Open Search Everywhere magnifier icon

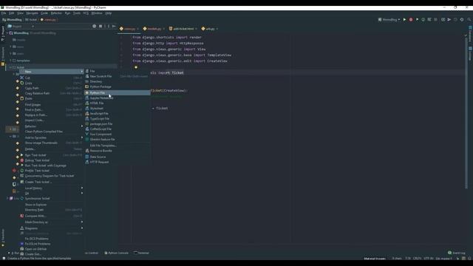point(469,20)
